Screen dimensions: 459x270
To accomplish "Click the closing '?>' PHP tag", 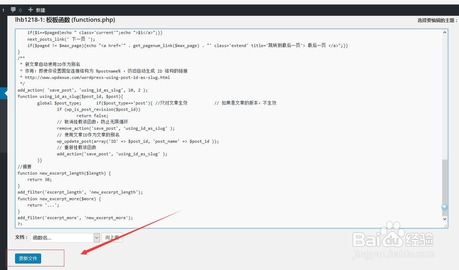I will click(x=20, y=224).
